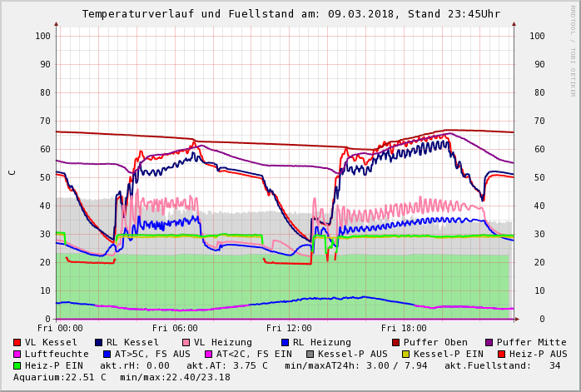Viewport: 581px width, 392px height.
Task: Select the pink VL Heizung legend swatch
Action: (x=186, y=342)
